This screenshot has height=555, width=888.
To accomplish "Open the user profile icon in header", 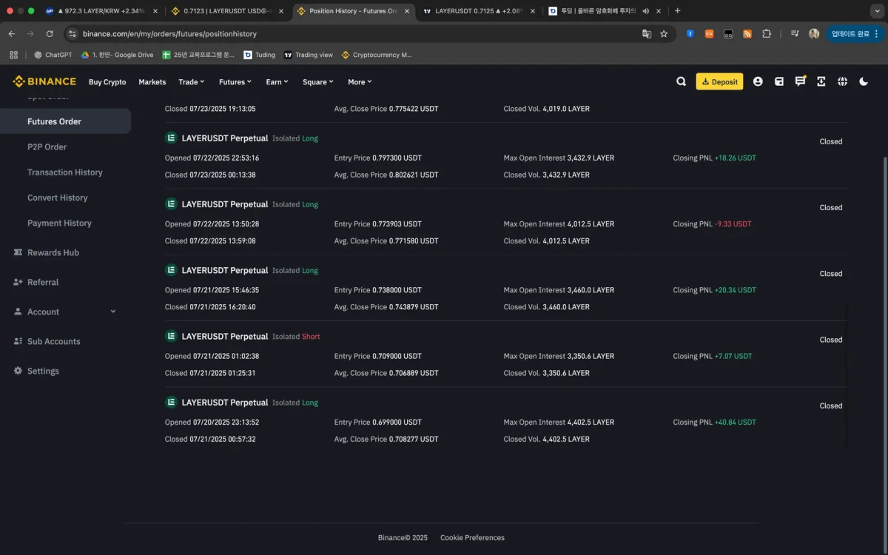I will 758,81.
